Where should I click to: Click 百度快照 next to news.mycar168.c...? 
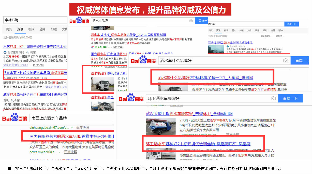click(x=70, y=152)
